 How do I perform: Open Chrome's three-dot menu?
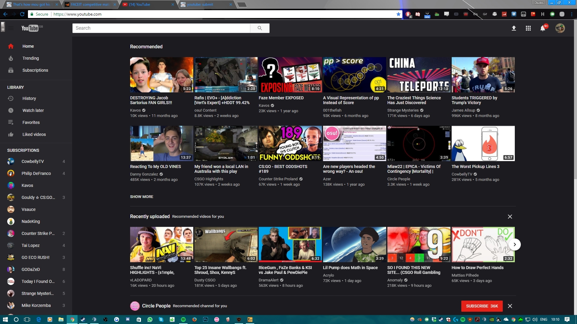click(572, 14)
